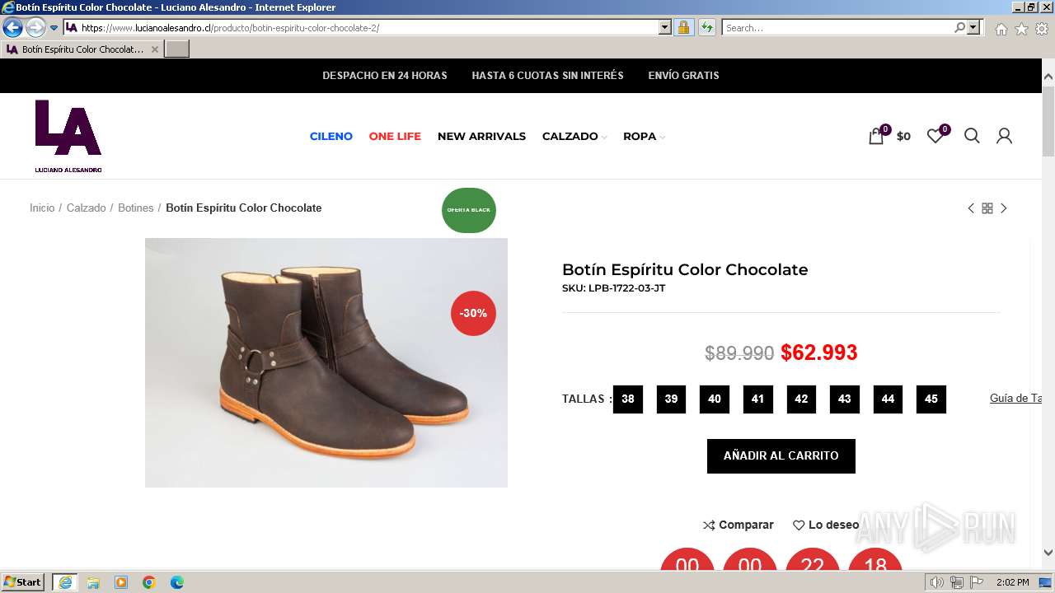
Task: Click the Botines breadcrumb link
Action: click(135, 208)
